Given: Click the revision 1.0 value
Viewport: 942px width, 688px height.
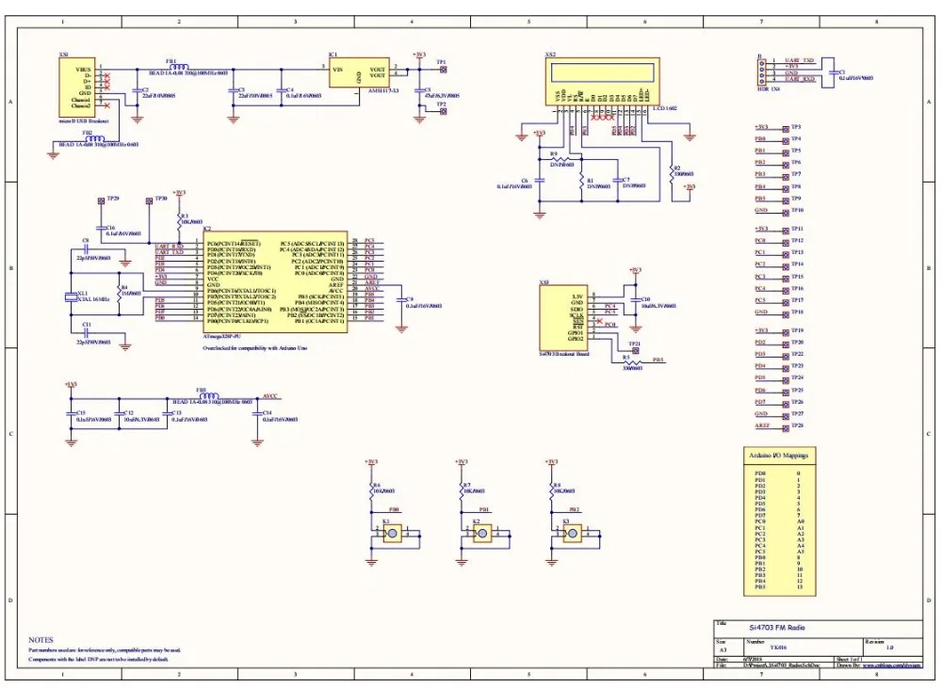Looking at the screenshot, I should (890, 648).
